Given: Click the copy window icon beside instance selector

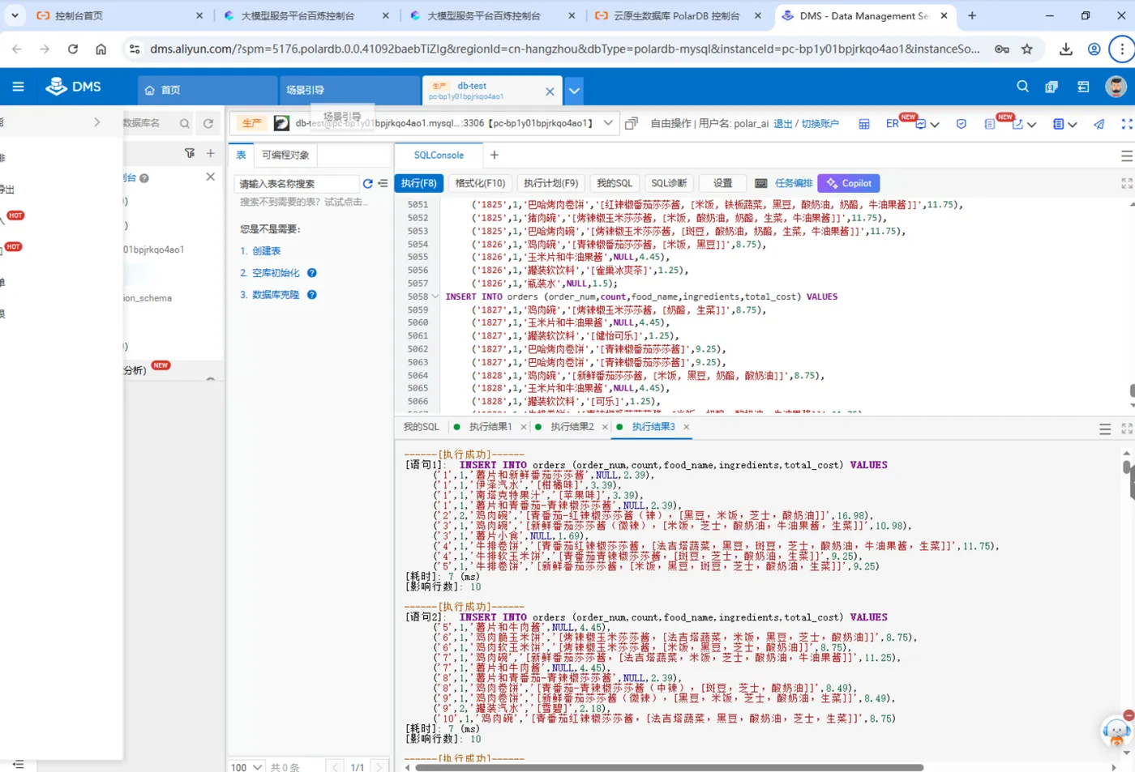Looking at the screenshot, I should tap(632, 123).
